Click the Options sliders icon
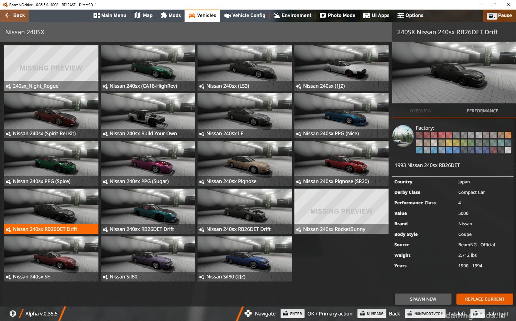 (400, 15)
